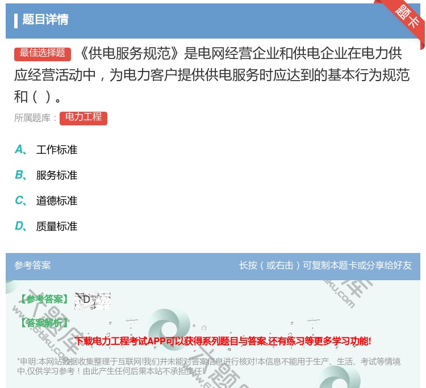The width and height of the screenshot is (426, 388).
Task: Click the disclaimer text starting with *申明
Action: click(208, 366)
